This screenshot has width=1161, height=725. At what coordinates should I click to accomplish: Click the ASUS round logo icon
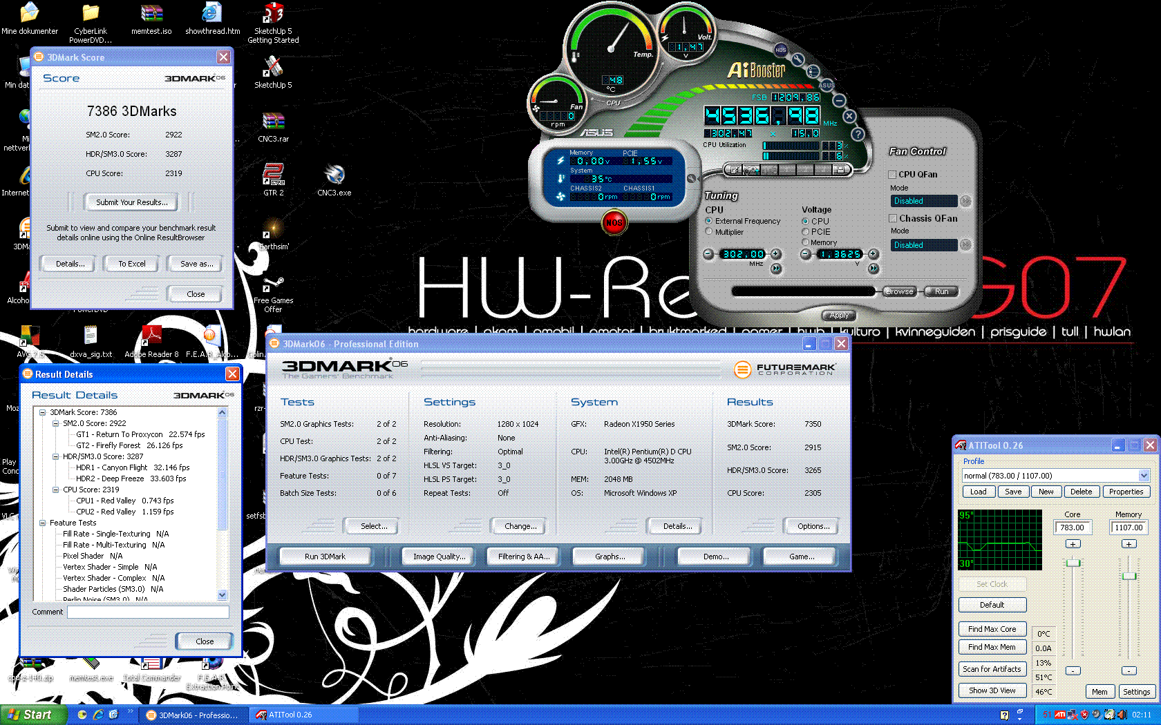(x=827, y=85)
